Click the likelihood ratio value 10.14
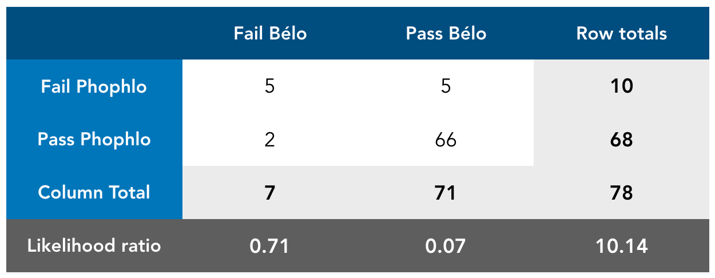 621,245
